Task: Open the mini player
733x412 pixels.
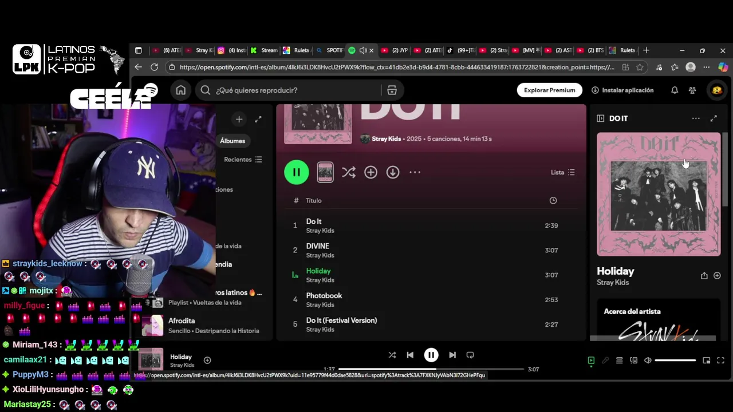Action: click(x=706, y=360)
